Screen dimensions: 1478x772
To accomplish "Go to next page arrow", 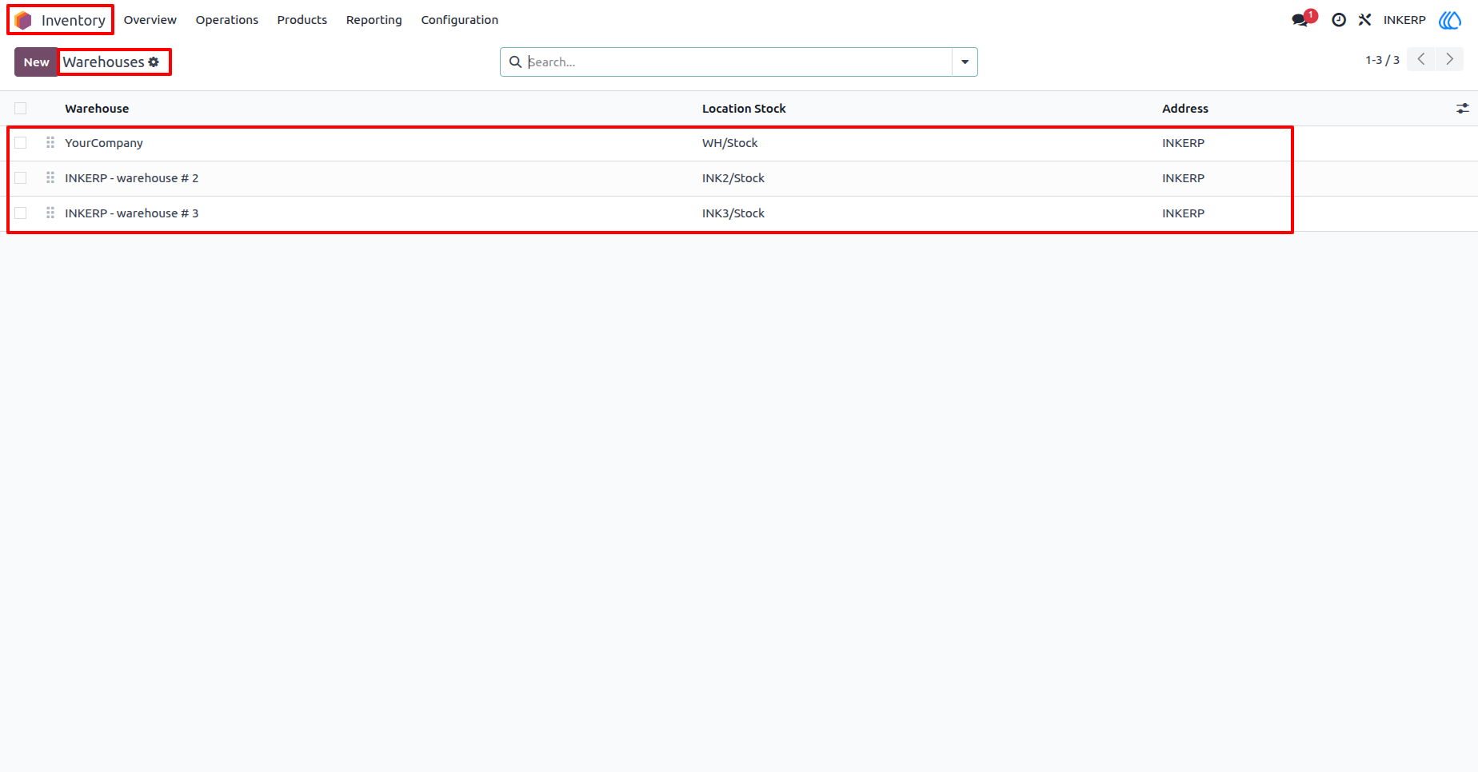I will tap(1449, 60).
